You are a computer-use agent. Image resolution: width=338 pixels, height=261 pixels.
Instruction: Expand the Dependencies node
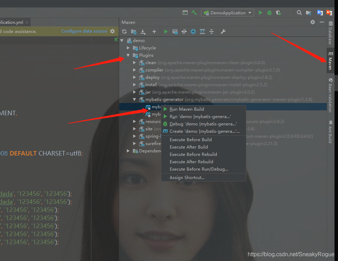128,151
